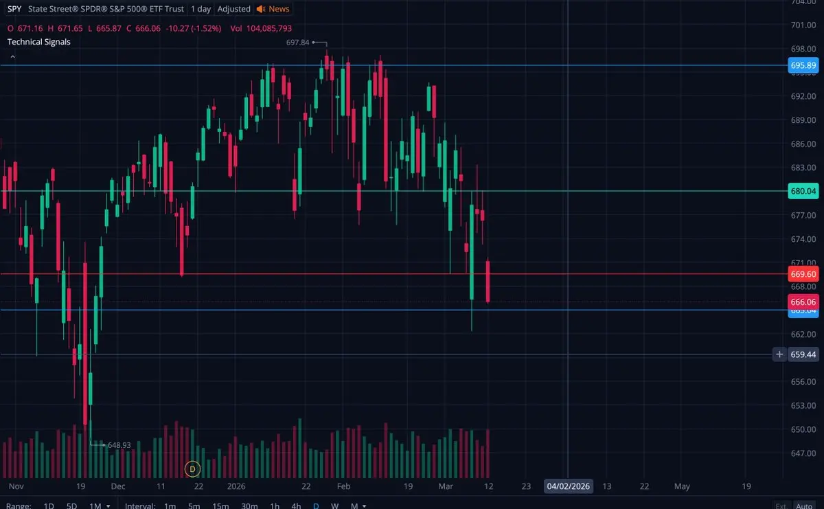This screenshot has width=824, height=509.
Task: Select the daily D interval
Action: [316, 506]
